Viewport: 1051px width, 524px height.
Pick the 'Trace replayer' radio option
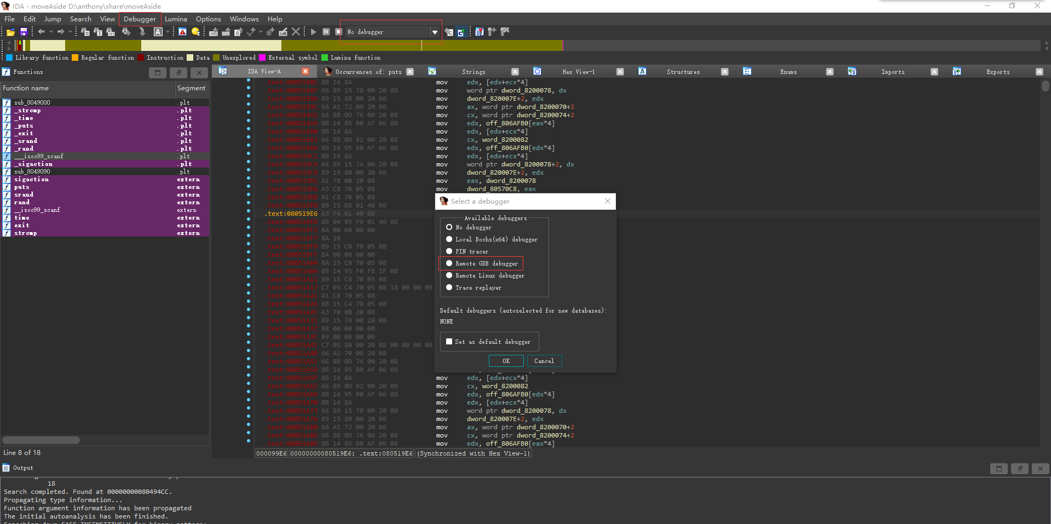(x=449, y=287)
